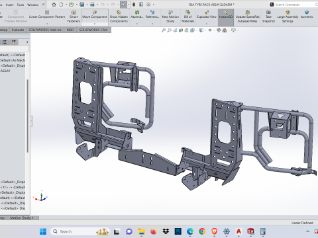The width and height of the screenshot is (318, 238).
Task: Switch to SOLIDWORKS CAM tab
Action: tap(93, 30)
